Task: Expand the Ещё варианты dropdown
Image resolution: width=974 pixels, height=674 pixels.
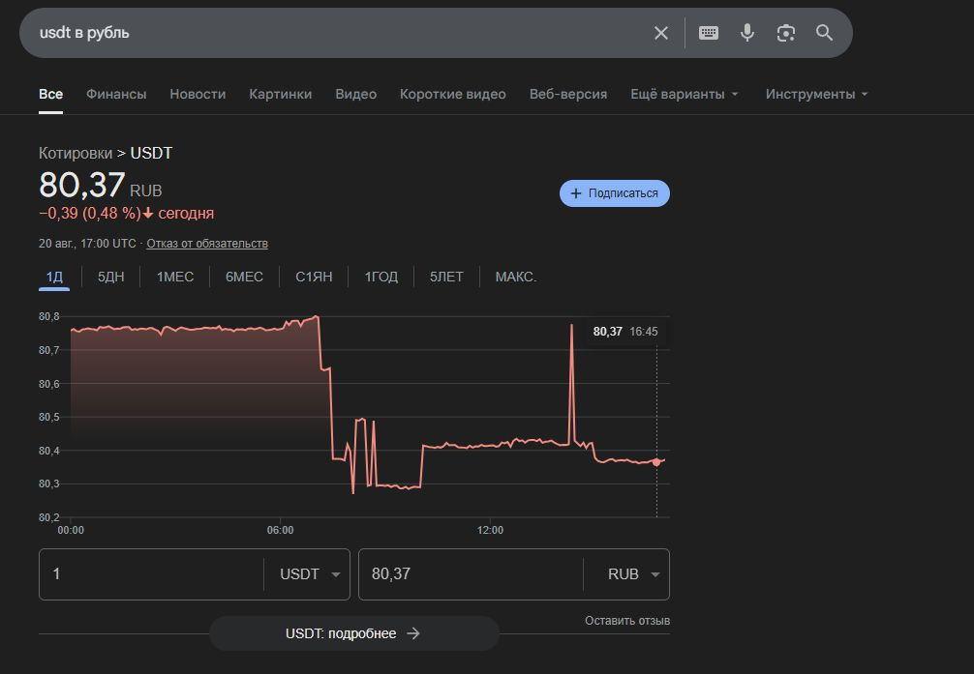Action: click(685, 95)
